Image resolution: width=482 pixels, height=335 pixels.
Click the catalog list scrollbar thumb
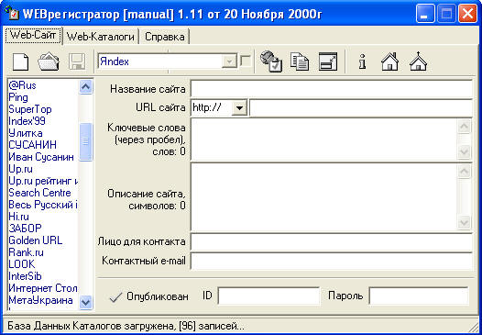pyautogui.click(x=86, y=141)
